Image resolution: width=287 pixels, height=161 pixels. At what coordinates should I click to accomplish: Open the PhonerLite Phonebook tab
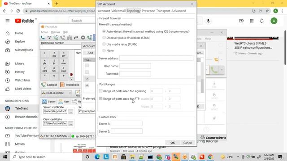70,85
